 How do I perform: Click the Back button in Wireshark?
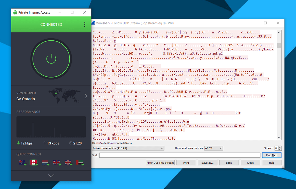[229, 163]
